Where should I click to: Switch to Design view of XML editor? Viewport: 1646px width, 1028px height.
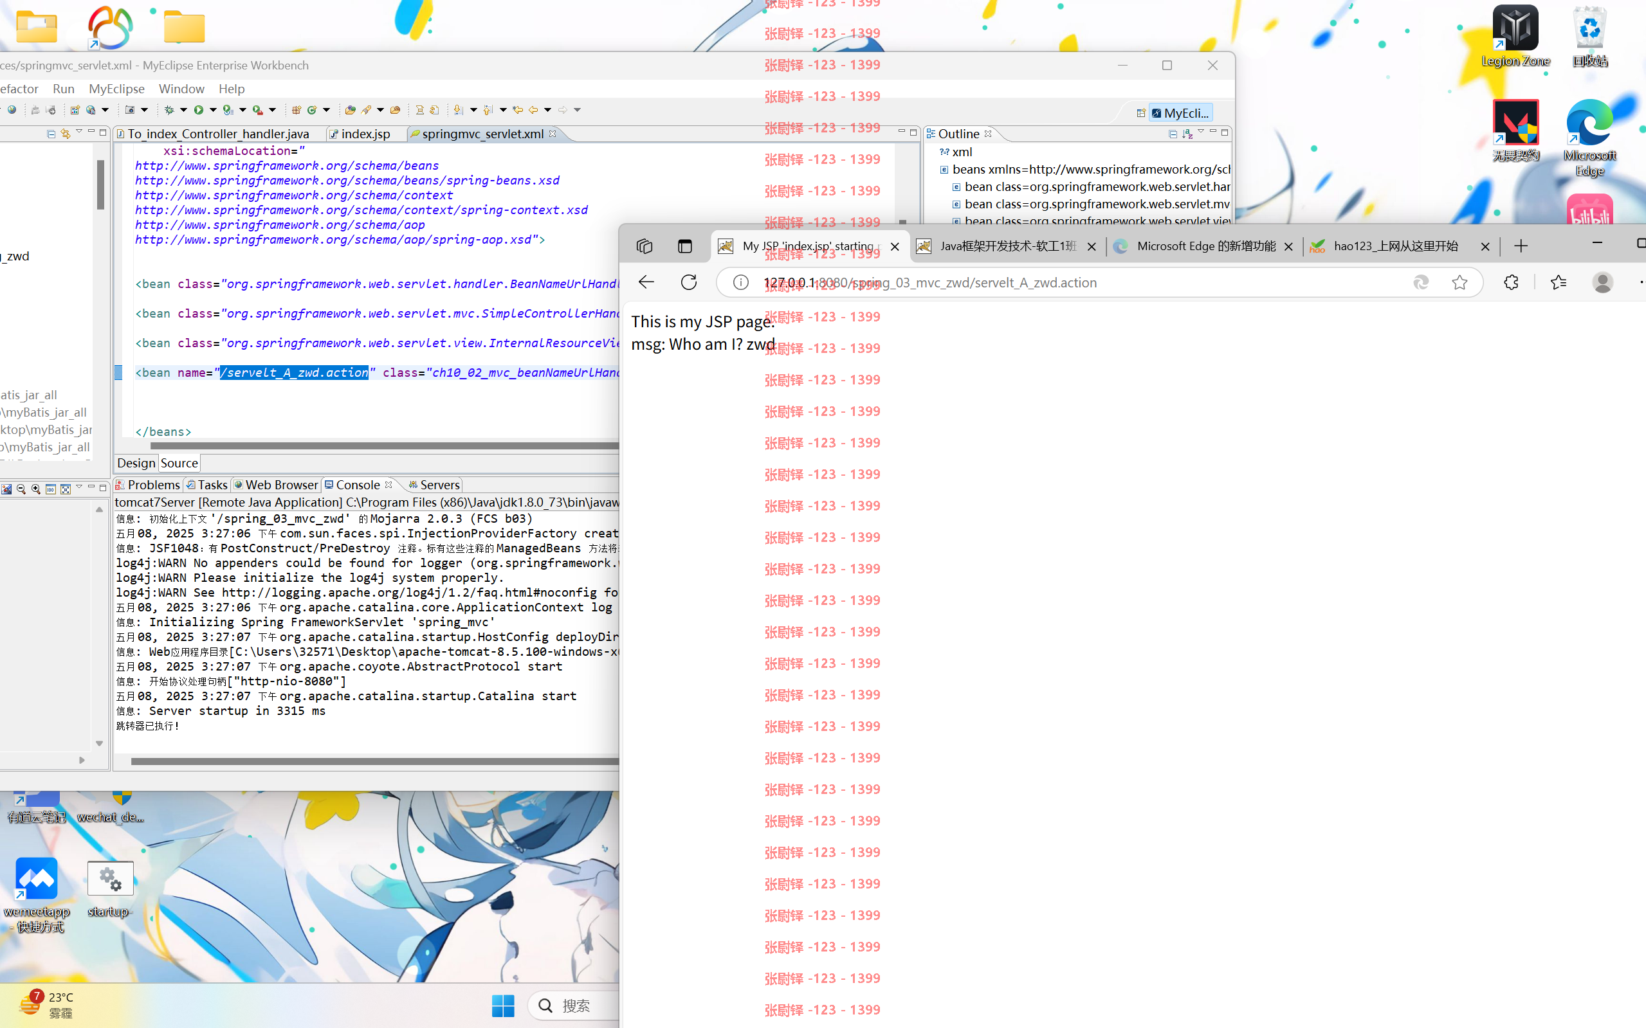[x=136, y=463]
